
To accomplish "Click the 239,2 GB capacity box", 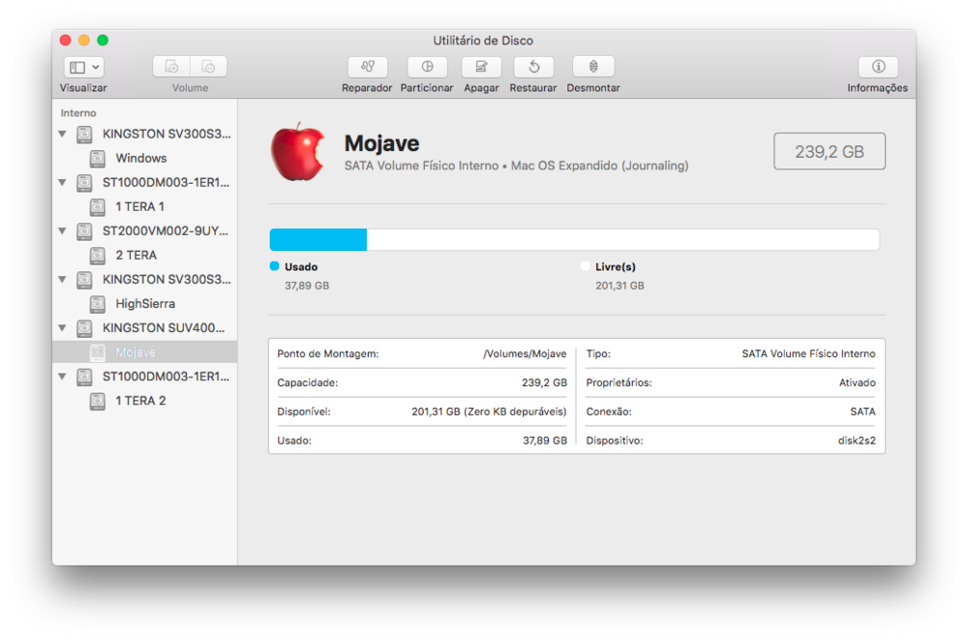I will click(829, 151).
